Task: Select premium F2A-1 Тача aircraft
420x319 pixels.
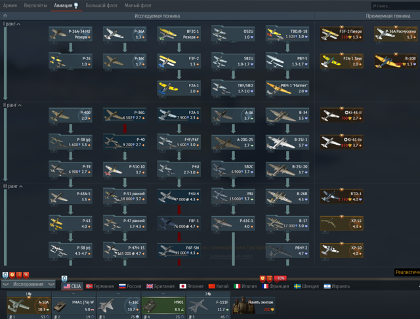Action: coord(341,61)
